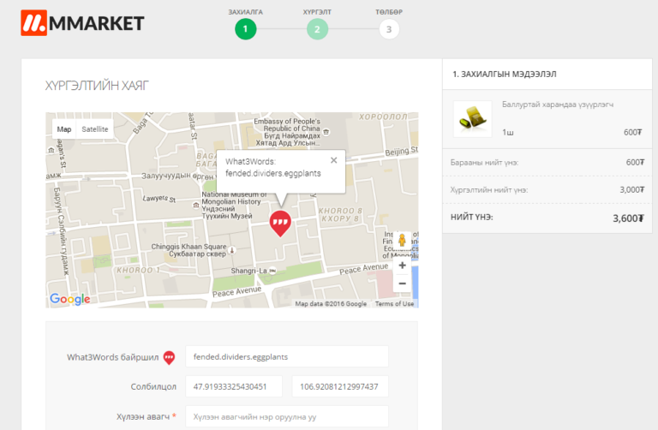This screenshot has width=658, height=430.
Task: Click fended.dividers.eggplants text in map popup
Action: (x=273, y=173)
